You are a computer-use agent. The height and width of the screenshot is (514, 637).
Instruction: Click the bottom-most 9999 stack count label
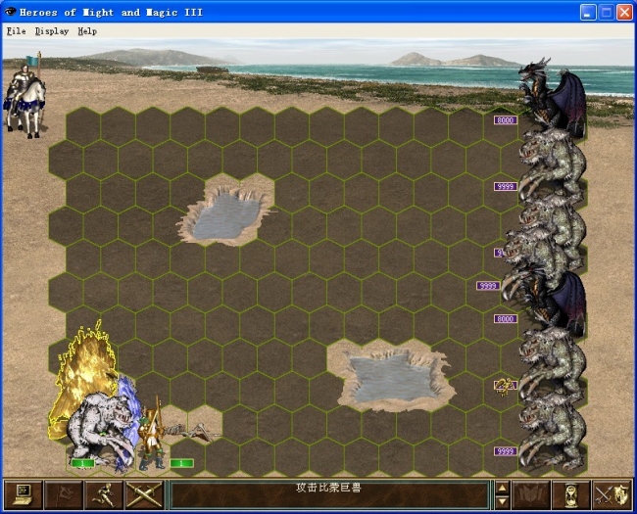pos(506,451)
